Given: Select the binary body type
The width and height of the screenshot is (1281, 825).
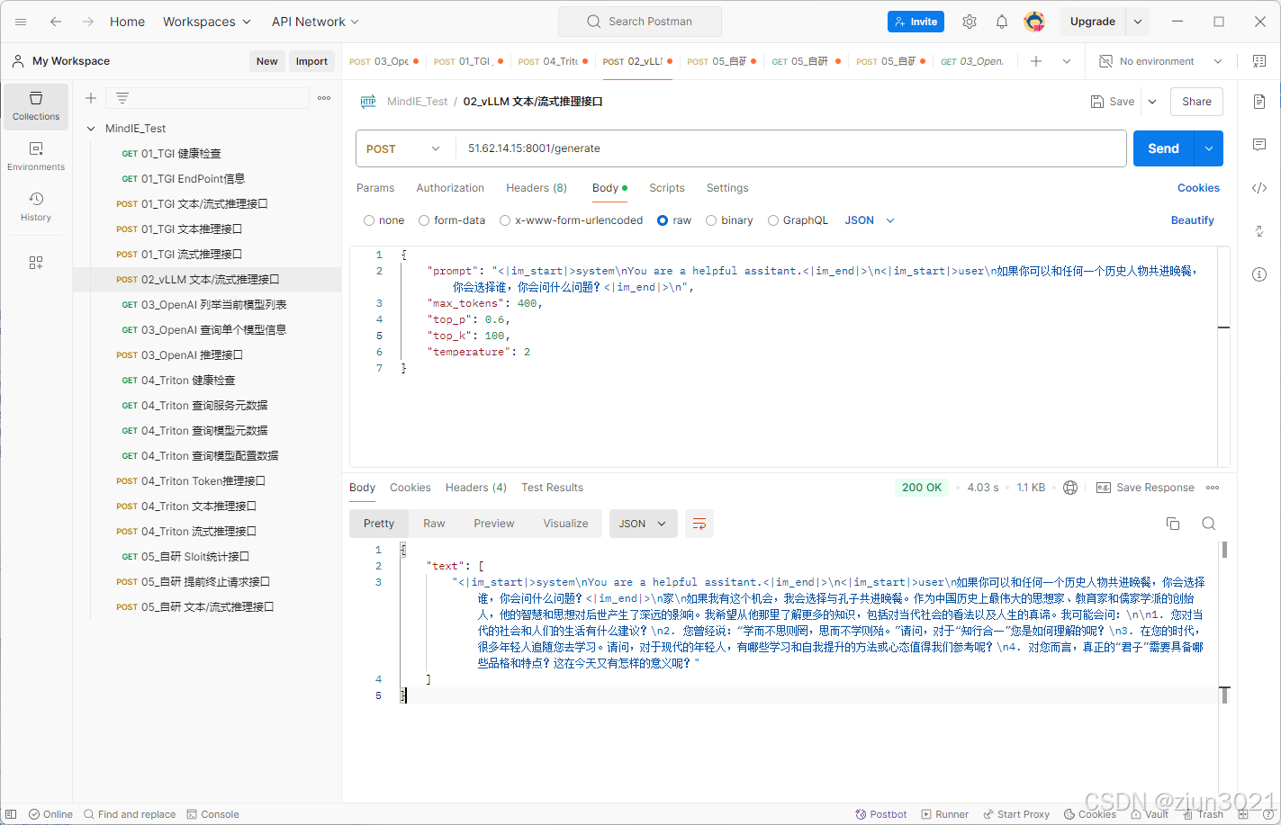Looking at the screenshot, I should click(711, 220).
